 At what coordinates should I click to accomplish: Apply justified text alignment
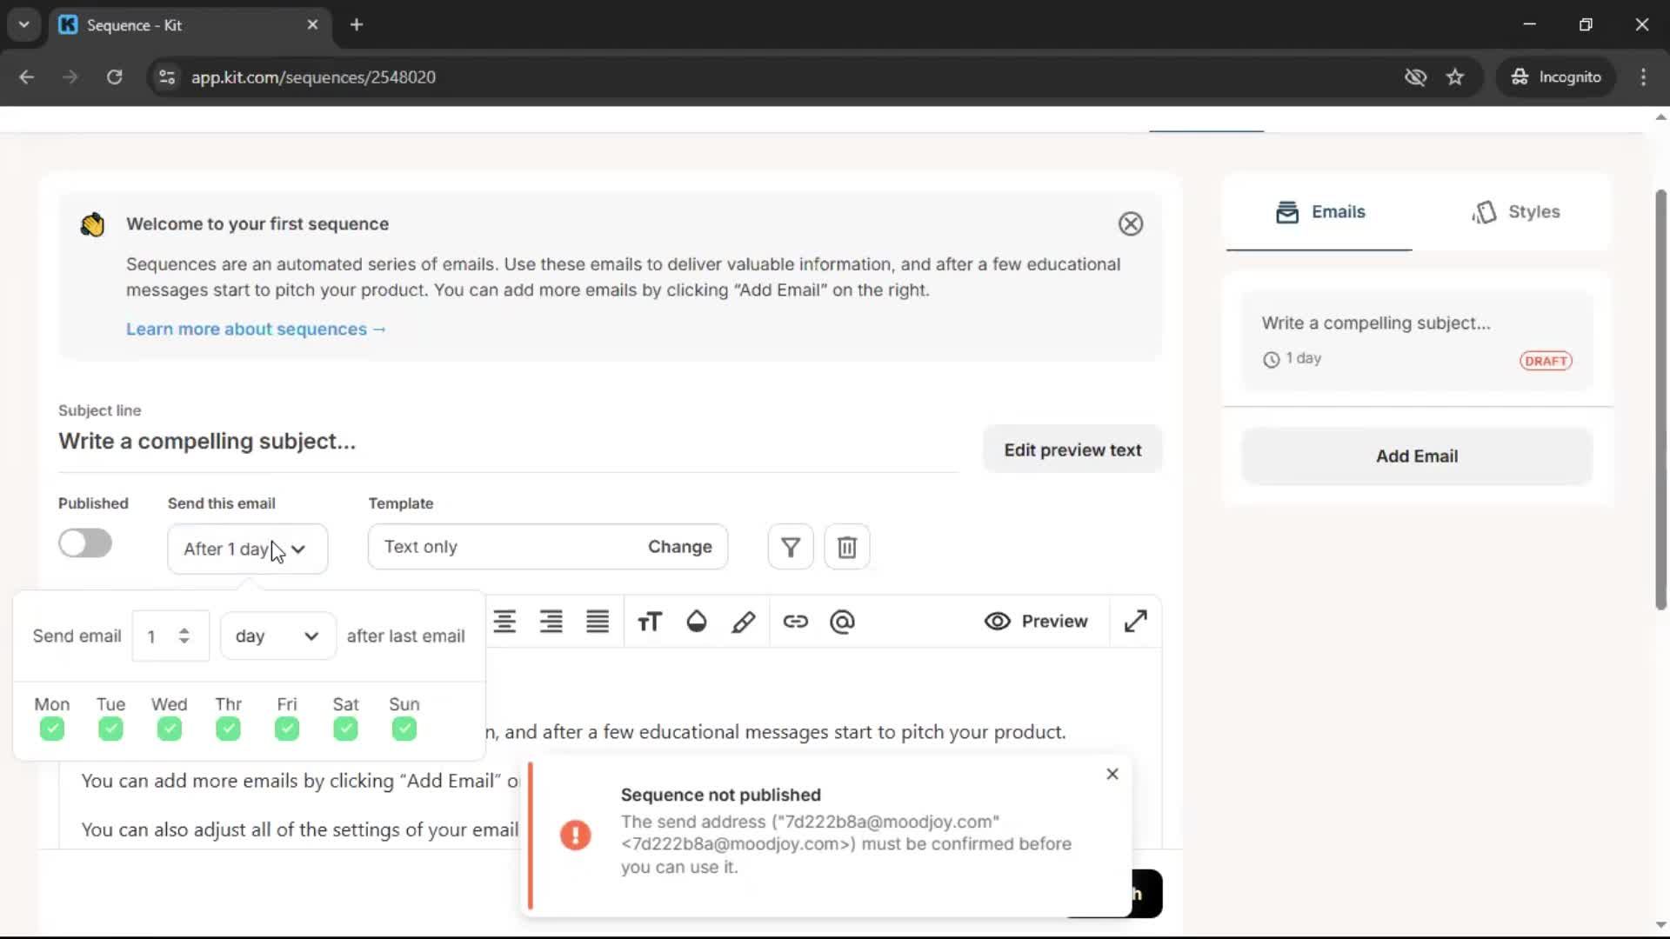(598, 621)
